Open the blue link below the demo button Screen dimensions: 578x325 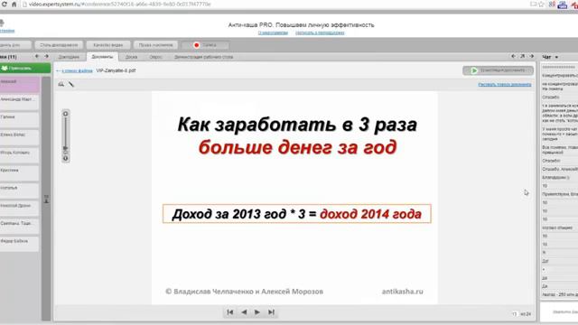(x=505, y=84)
